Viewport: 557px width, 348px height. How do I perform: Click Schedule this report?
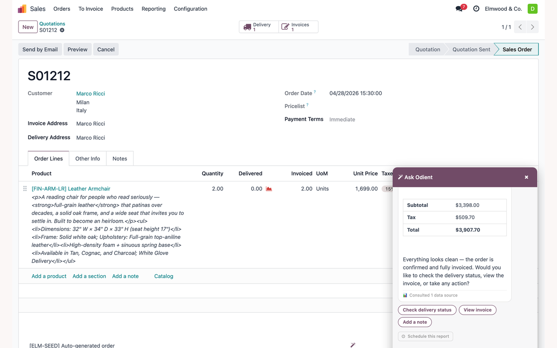coord(426,336)
